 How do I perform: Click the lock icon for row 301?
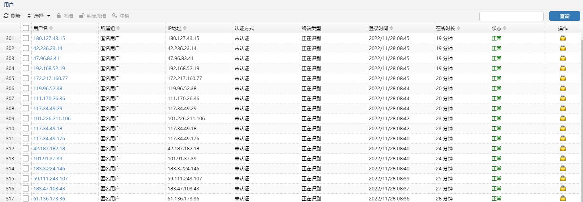pos(563,38)
